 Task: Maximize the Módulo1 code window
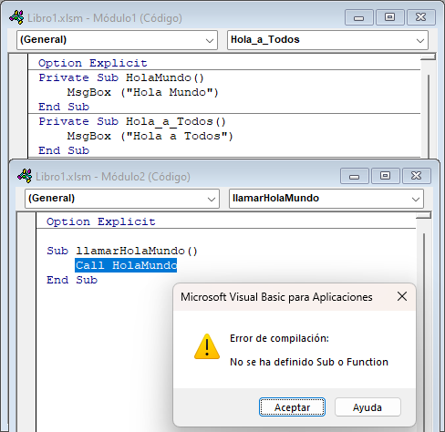tap(390, 17)
